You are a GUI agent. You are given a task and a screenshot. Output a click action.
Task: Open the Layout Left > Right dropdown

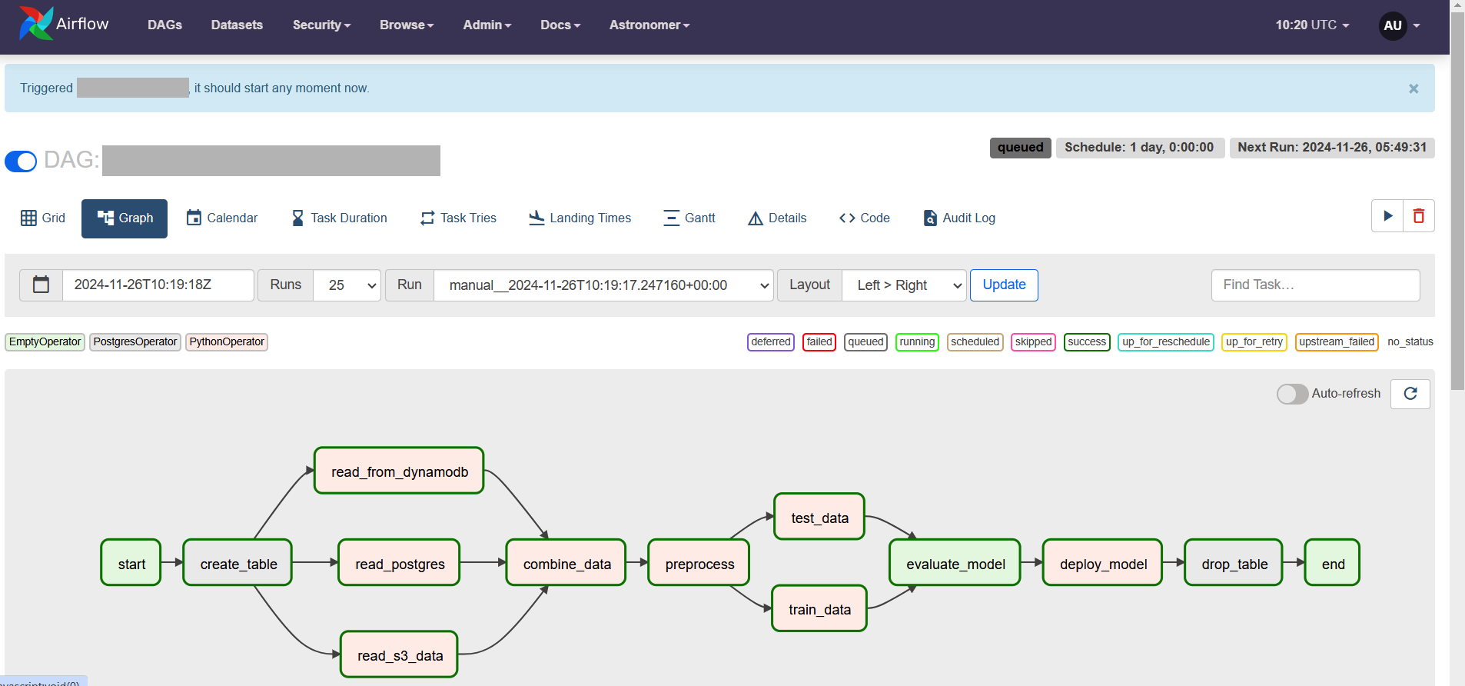904,285
